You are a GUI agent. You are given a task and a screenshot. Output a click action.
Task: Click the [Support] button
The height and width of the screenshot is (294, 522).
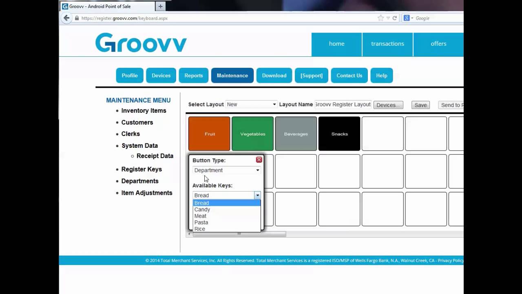[x=312, y=76]
